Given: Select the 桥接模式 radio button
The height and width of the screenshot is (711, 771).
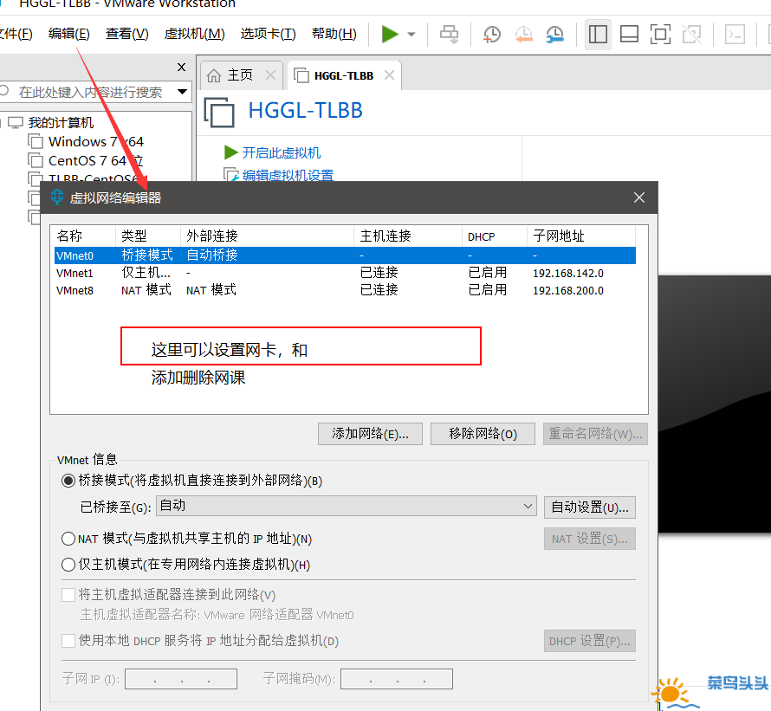Looking at the screenshot, I should point(68,481).
